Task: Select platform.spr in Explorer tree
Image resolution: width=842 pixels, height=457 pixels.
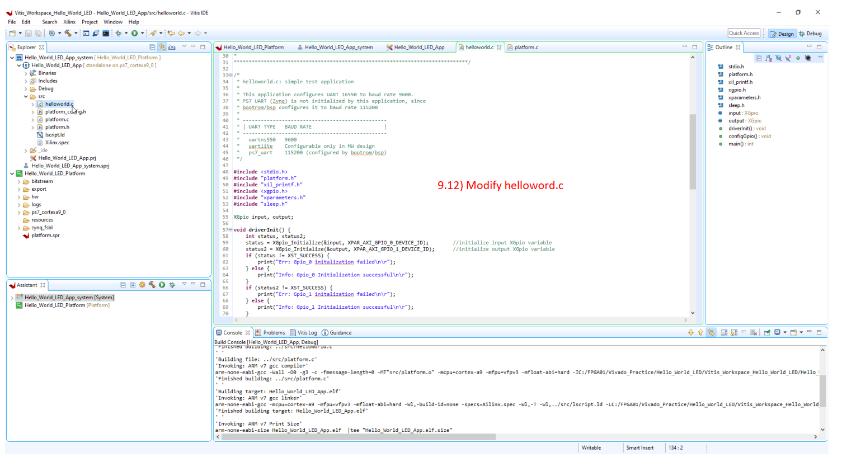Action: [x=45, y=235]
